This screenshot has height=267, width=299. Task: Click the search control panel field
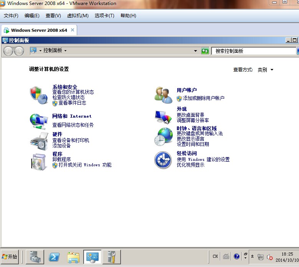click(254, 51)
